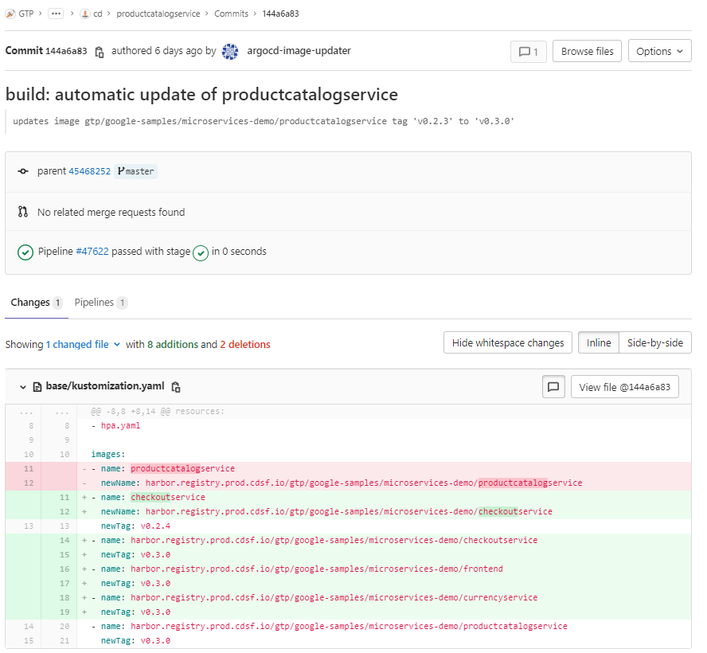View argocd-image-updater's avatar

point(230,51)
